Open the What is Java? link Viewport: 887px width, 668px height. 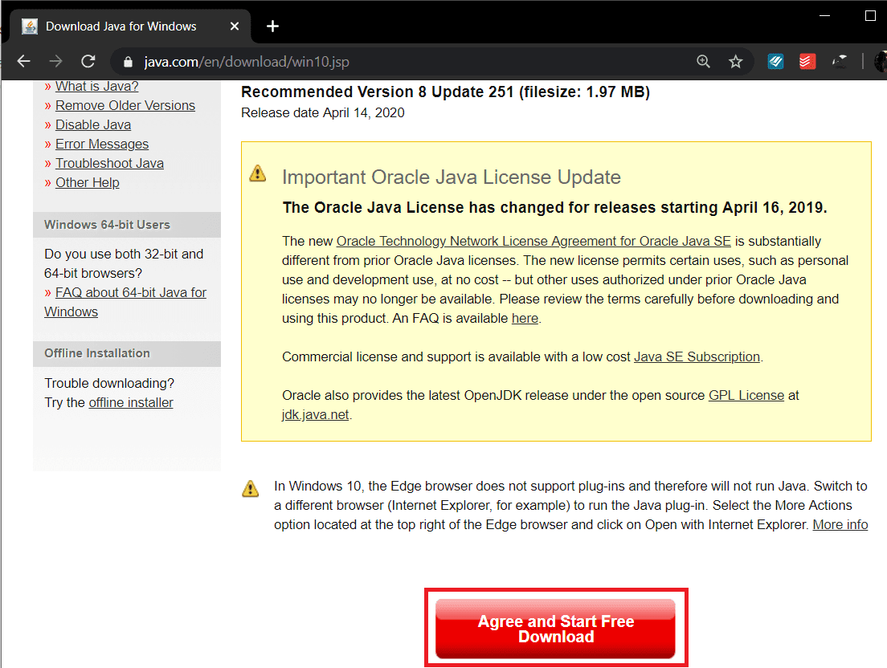pos(96,87)
